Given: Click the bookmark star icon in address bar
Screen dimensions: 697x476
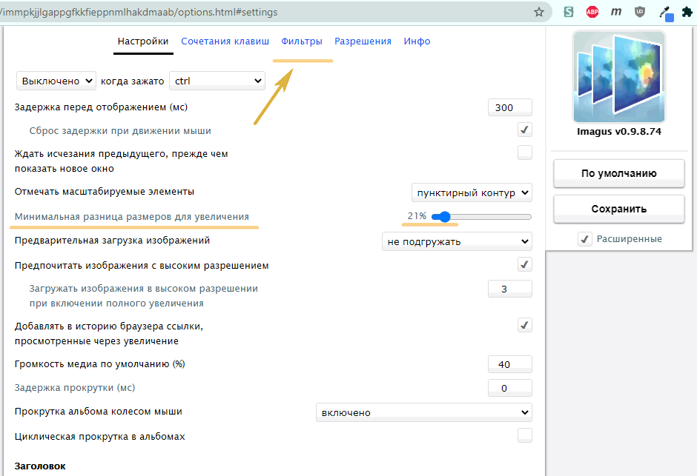Looking at the screenshot, I should [x=539, y=12].
